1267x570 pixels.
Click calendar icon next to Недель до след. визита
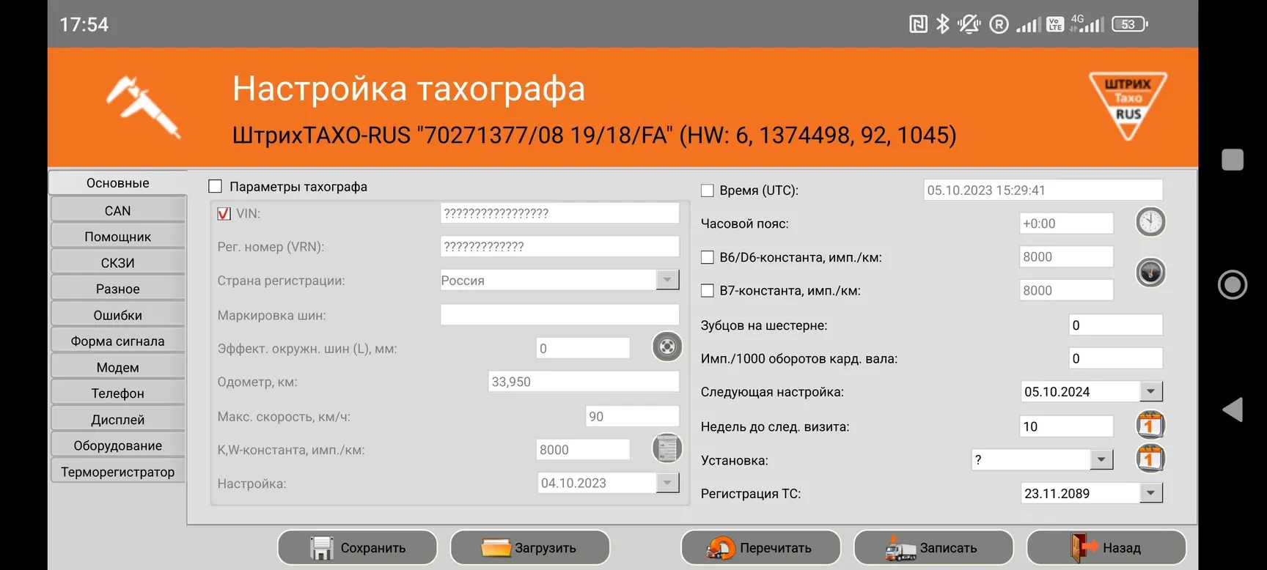1150,425
